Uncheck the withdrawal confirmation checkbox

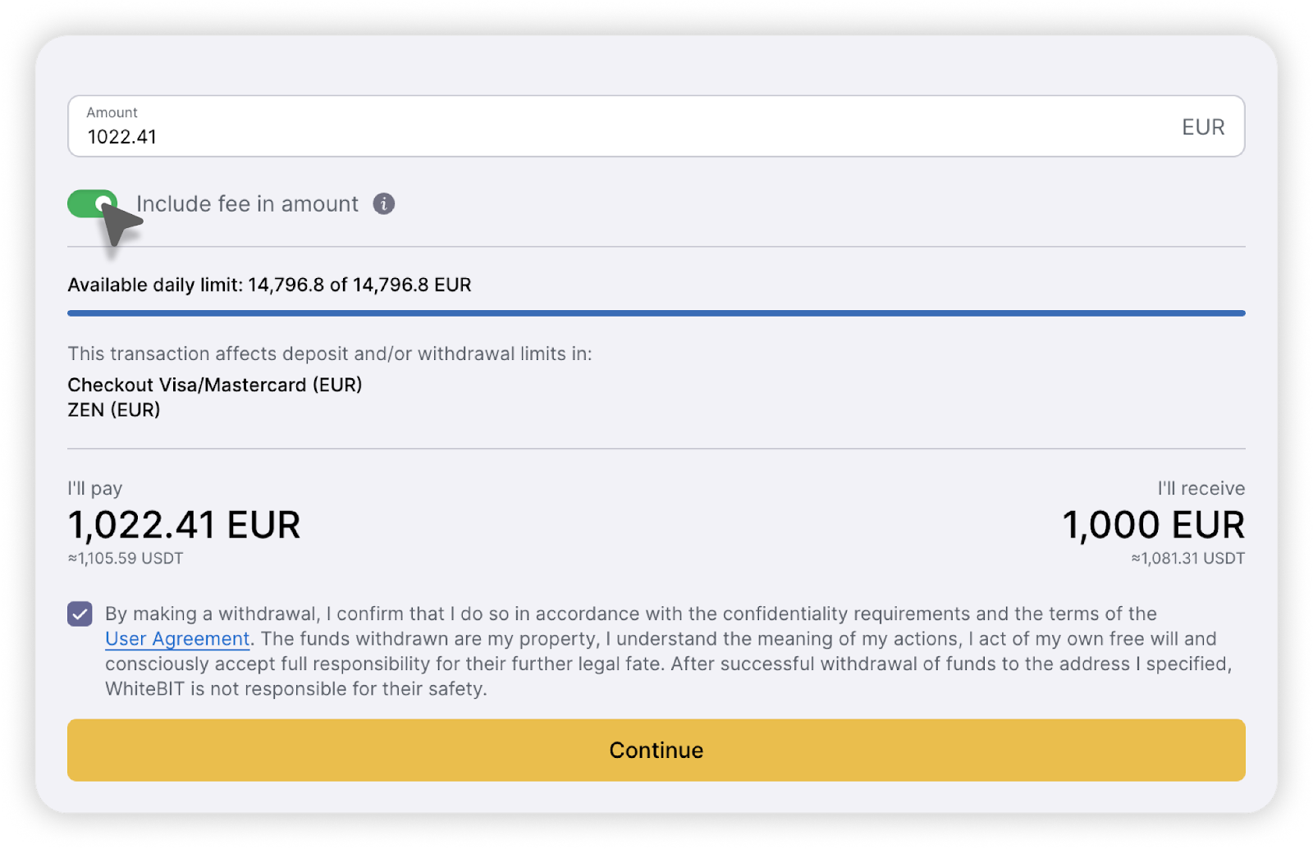click(x=80, y=614)
